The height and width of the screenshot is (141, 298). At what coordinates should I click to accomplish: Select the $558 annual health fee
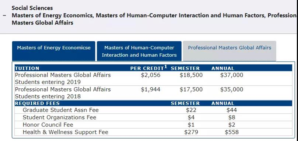232,132
